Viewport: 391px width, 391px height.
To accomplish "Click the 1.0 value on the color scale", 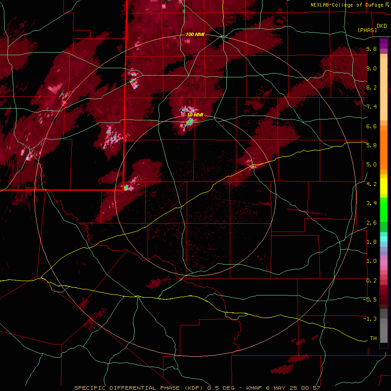I will tap(371, 261).
